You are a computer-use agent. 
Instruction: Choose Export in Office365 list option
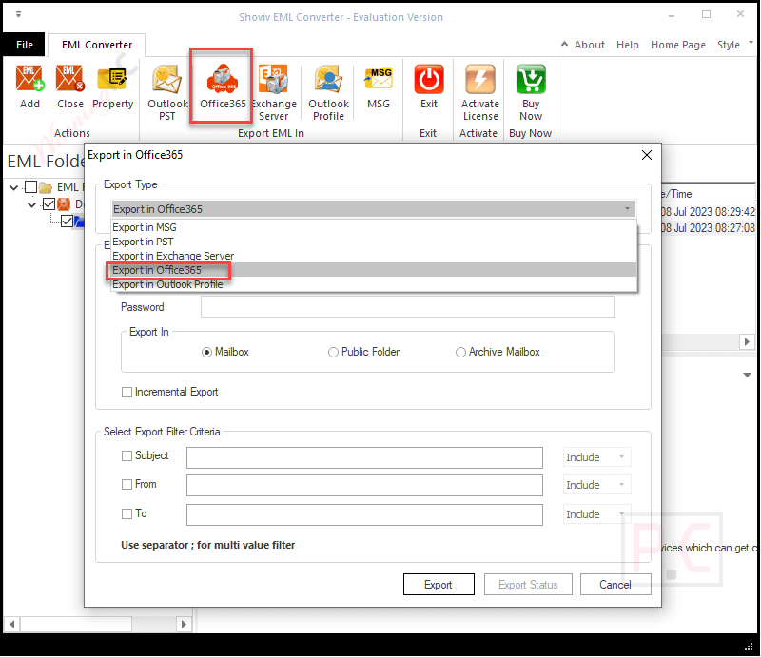pos(374,270)
